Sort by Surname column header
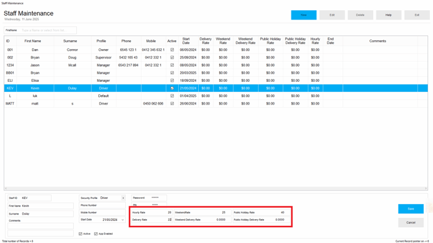This screenshot has height=243, width=433. (72, 41)
